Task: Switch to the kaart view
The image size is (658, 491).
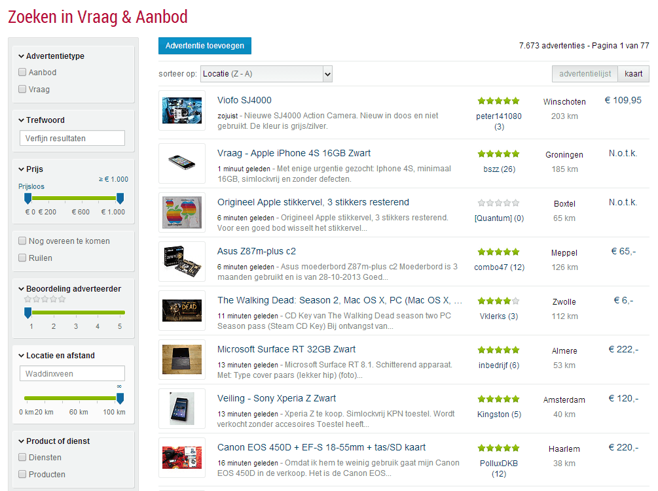Action: (x=633, y=74)
